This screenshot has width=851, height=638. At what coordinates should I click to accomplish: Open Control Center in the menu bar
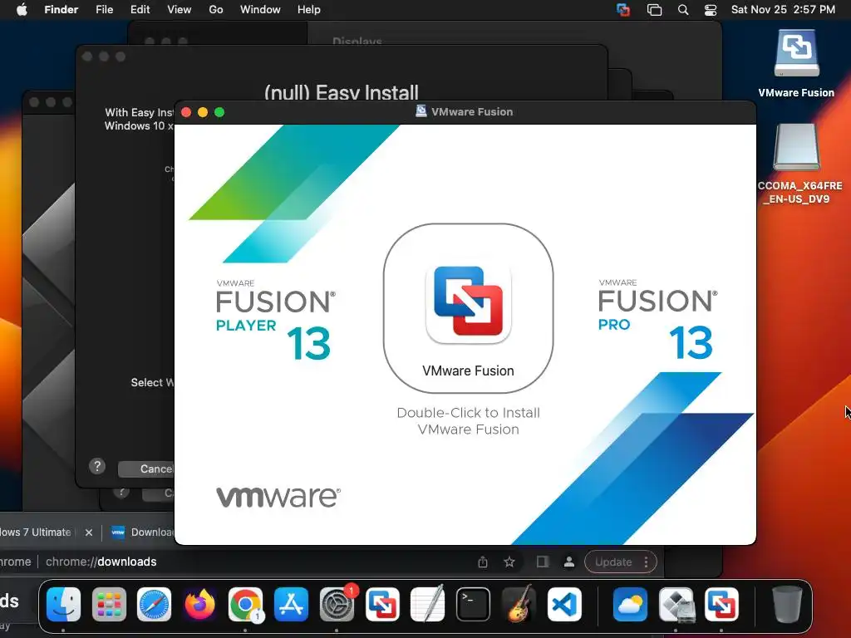711,10
